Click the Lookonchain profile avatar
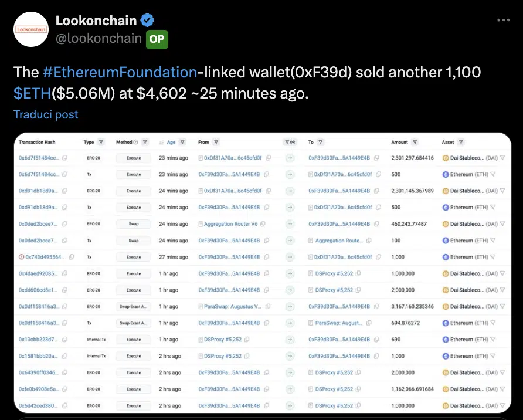 pyautogui.click(x=30, y=29)
